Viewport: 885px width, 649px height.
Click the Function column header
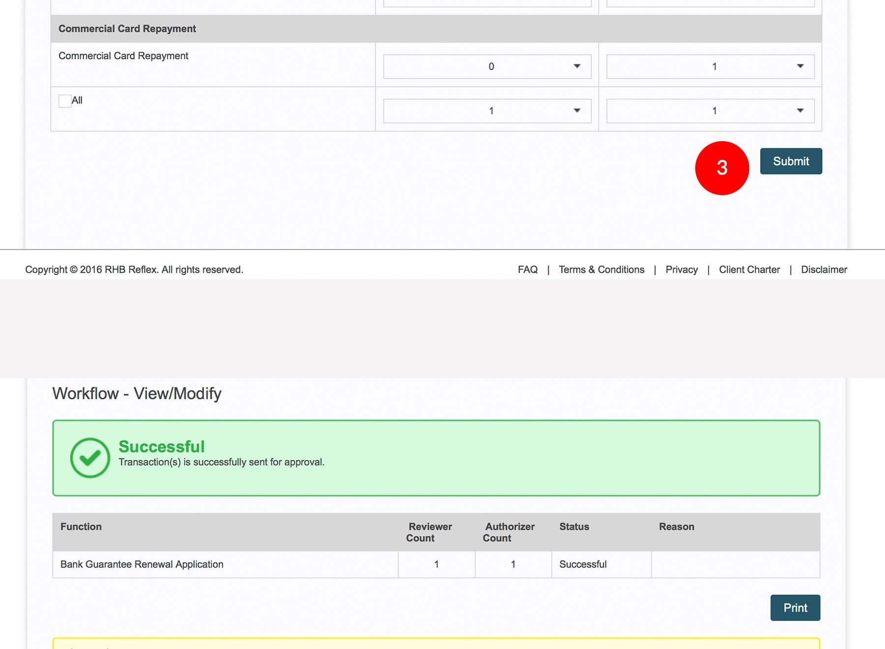coord(81,527)
